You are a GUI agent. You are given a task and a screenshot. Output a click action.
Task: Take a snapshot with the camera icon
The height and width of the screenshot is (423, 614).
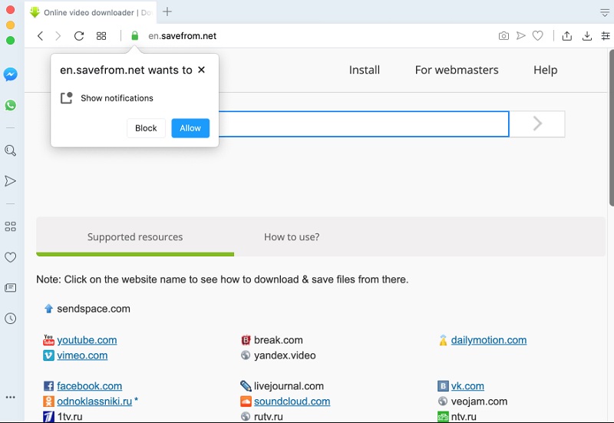pos(503,36)
